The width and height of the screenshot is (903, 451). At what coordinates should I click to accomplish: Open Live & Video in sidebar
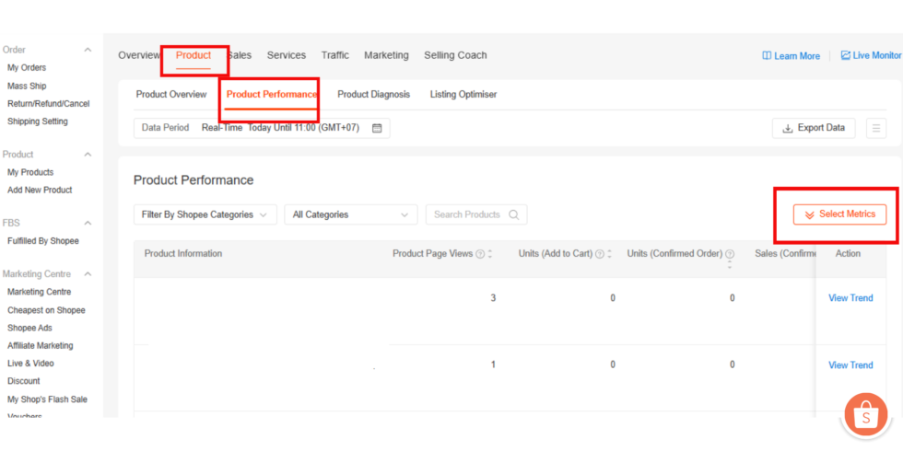pyautogui.click(x=30, y=364)
